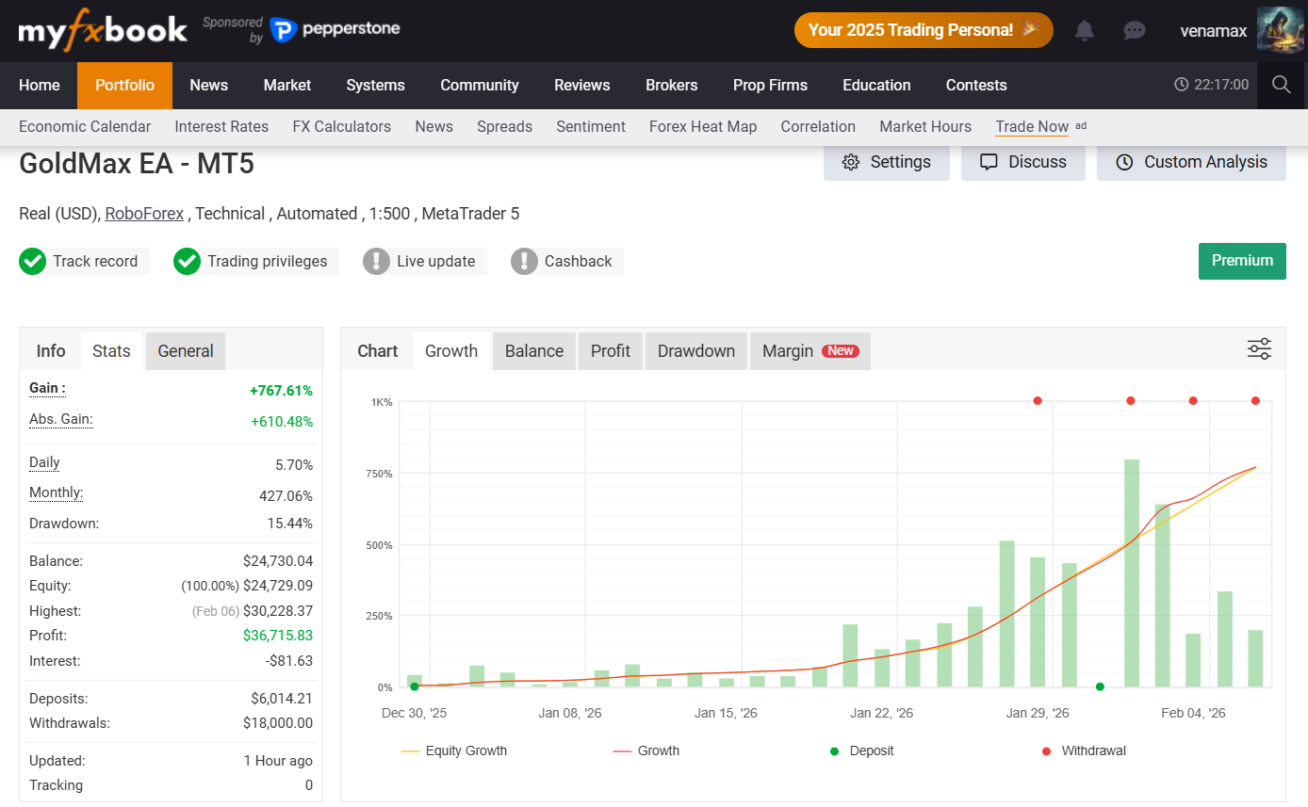Toggle the Growth line in legend
This screenshot has height=807, width=1308.
[646, 751]
